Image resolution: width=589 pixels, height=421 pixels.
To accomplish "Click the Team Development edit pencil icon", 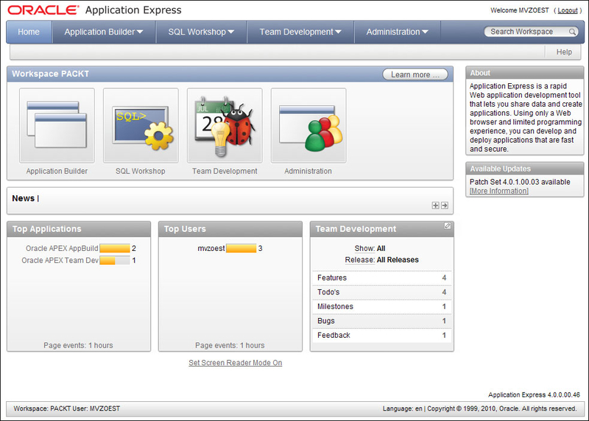I will 448,226.
